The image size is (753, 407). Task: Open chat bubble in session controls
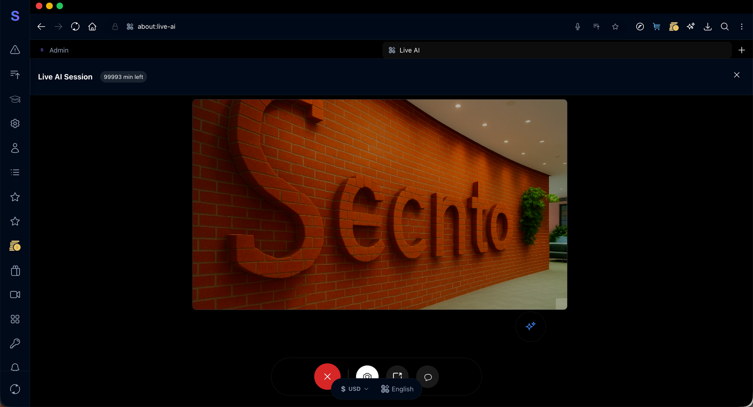[427, 378]
